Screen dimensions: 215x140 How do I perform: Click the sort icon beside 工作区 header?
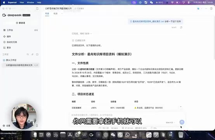(33, 54)
